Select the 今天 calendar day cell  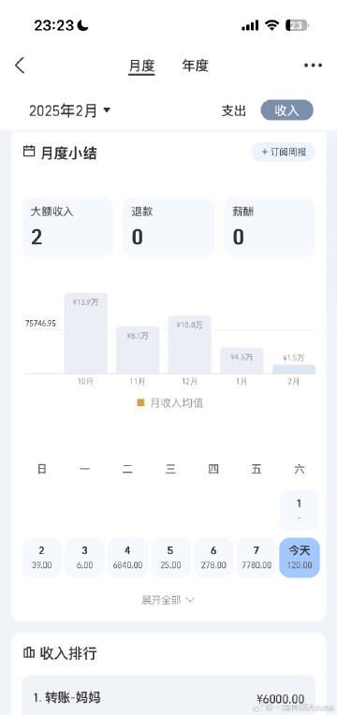point(300,557)
